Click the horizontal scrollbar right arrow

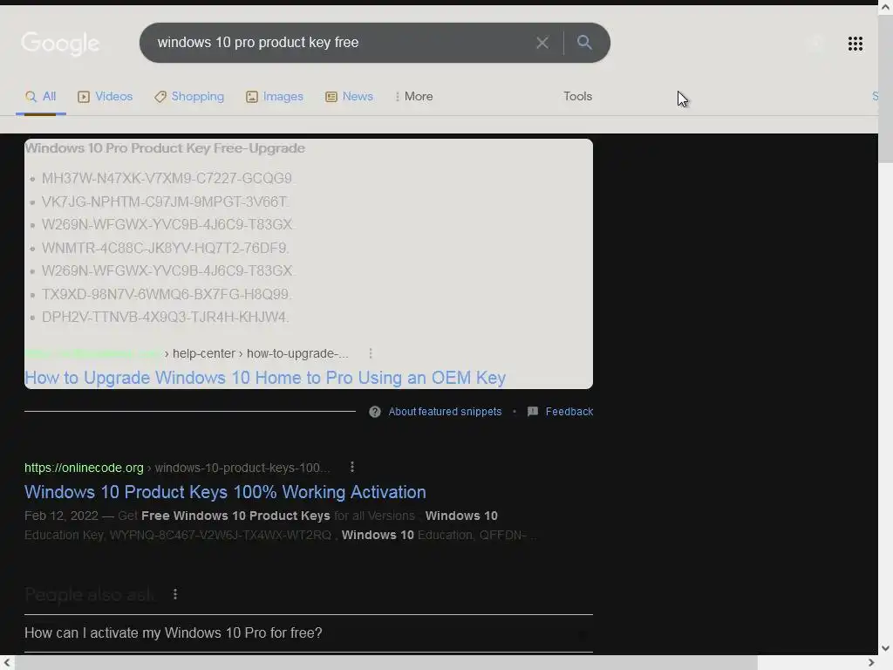tap(870, 663)
